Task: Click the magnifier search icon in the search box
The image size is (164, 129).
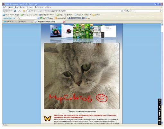Action: [161, 11]
